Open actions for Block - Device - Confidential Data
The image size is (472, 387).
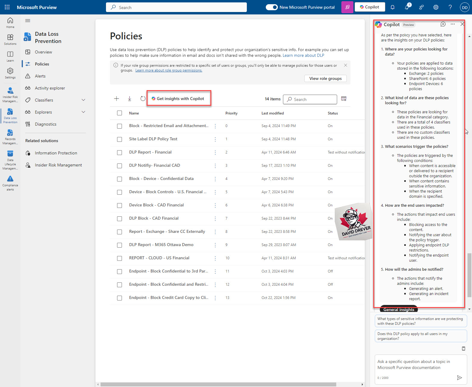215,179
